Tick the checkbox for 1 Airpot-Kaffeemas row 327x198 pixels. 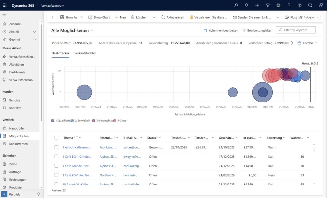(x=56, y=147)
